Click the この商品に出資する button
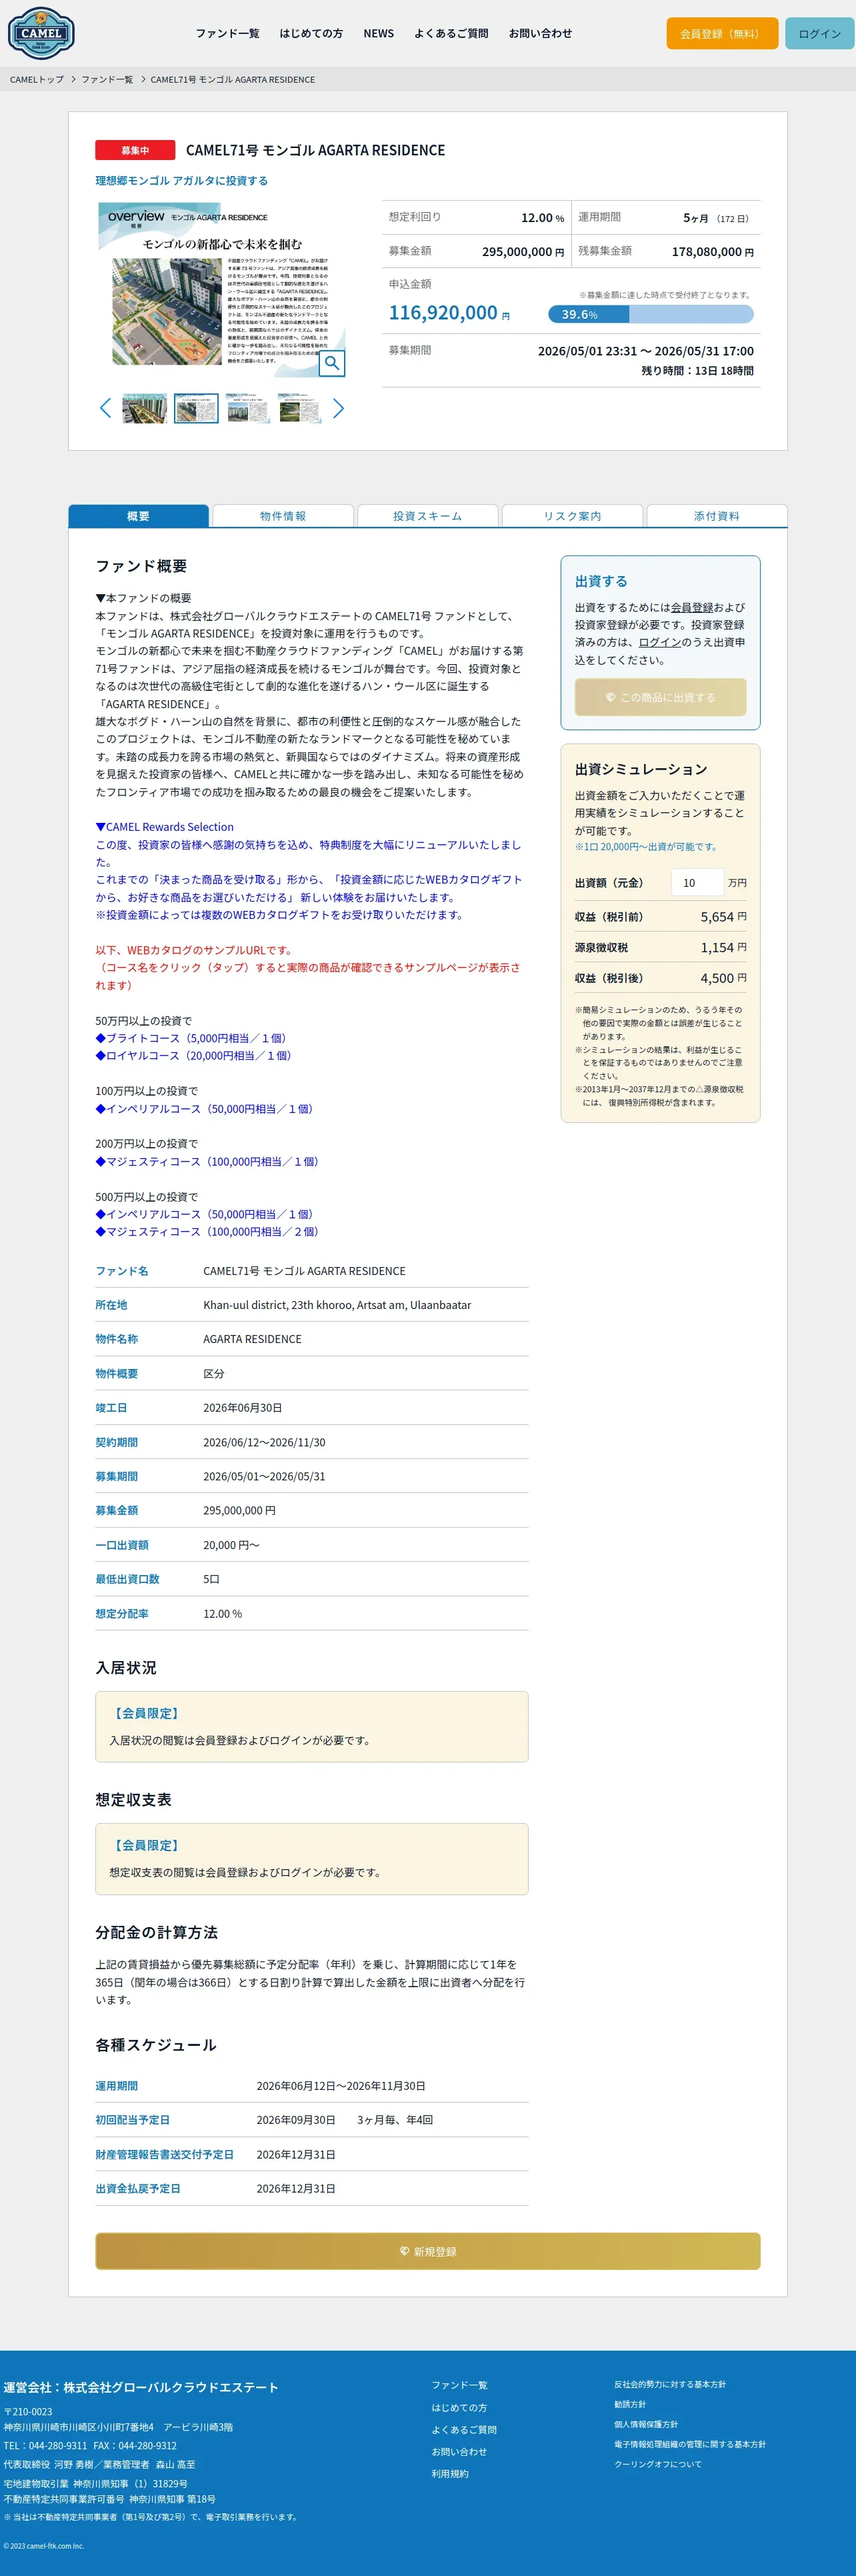The image size is (856, 2576). (x=660, y=697)
